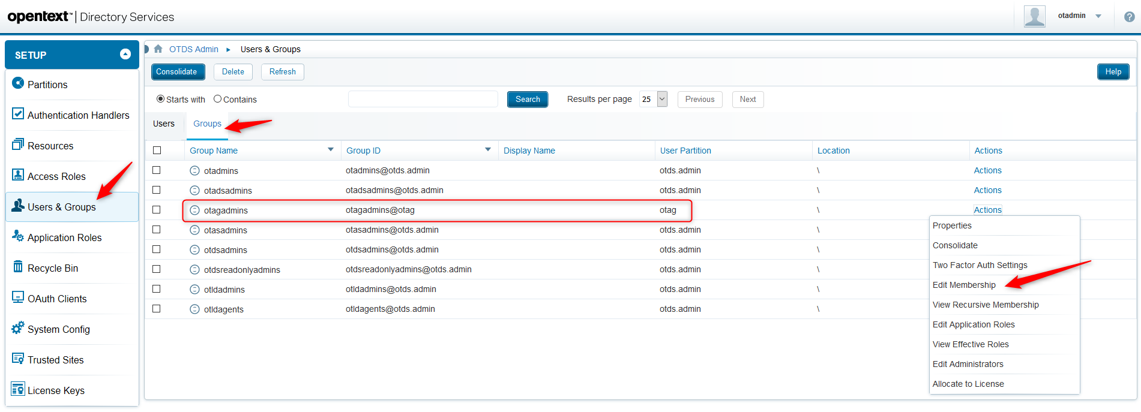
Task: Click the Partitions icon in sidebar
Action: pyautogui.click(x=18, y=83)
